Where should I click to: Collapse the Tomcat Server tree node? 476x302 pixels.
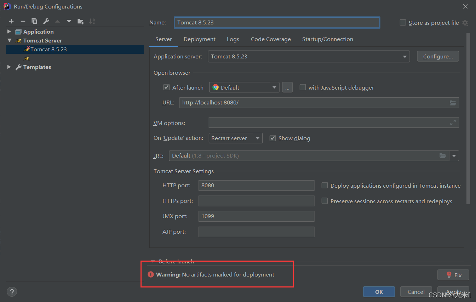pyautogui.click(x=10, y=40)
